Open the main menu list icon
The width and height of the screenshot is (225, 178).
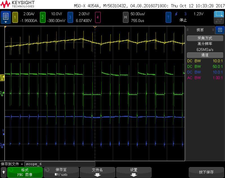click(x=6, y=17)
